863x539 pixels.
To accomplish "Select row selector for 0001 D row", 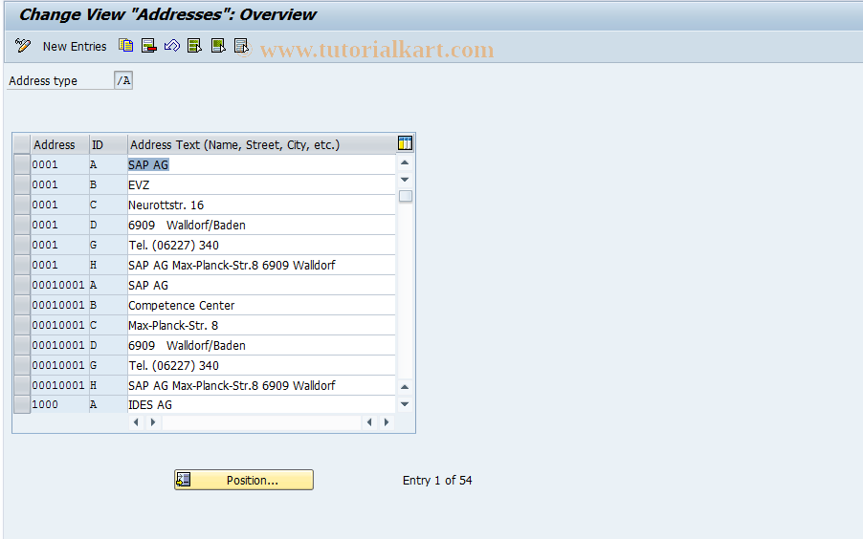I will pos(22,225).
